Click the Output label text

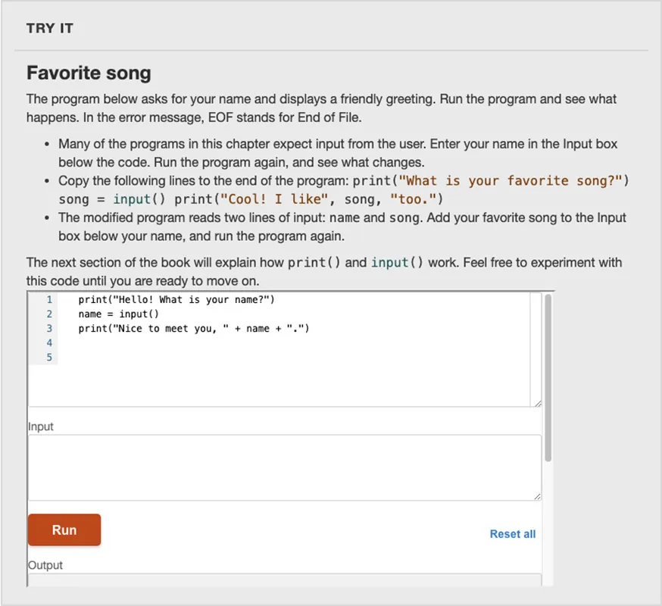[x=45, y=565]
